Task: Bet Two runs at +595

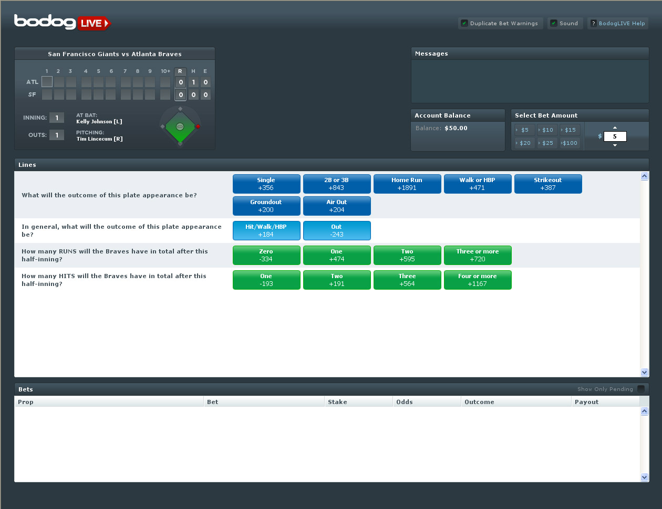Action: 407,255
